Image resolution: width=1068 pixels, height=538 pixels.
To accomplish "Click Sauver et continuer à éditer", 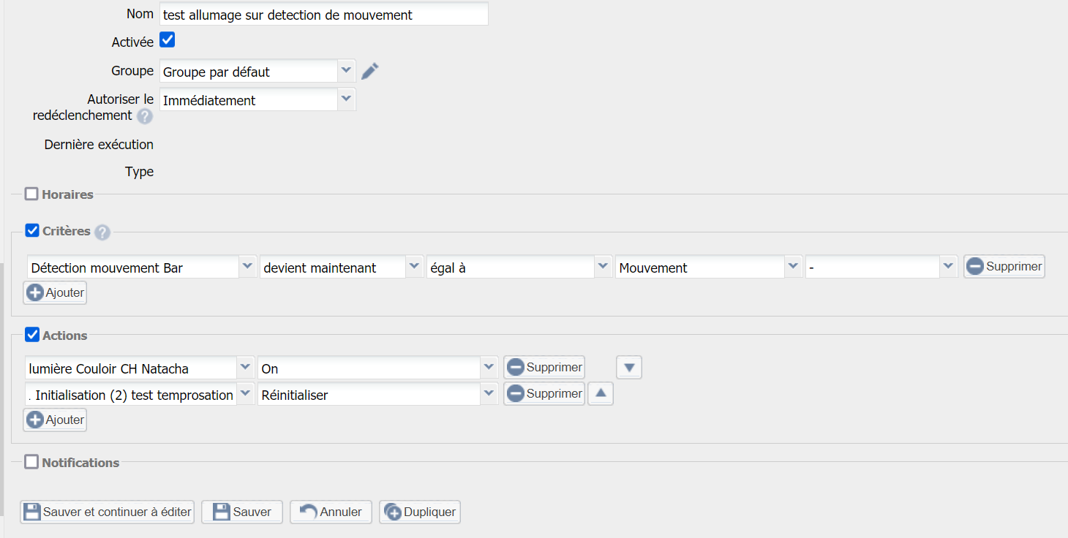I will pos(108,512).
